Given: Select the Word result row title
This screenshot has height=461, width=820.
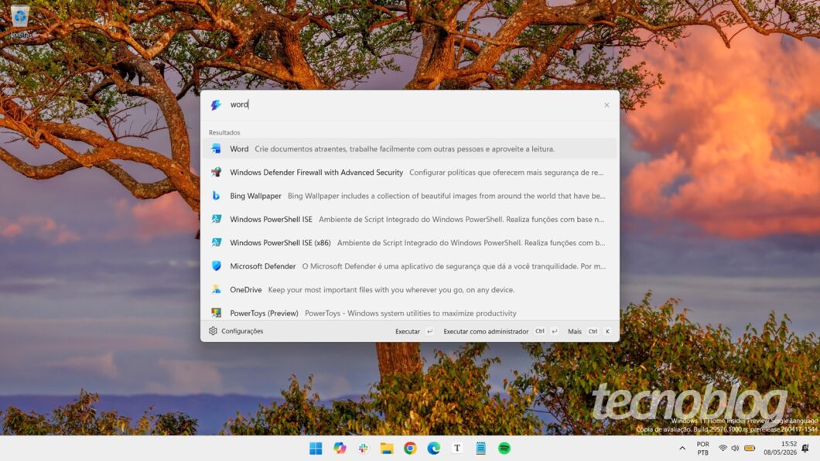Looking at the screenshot, I should click(239, 149).
